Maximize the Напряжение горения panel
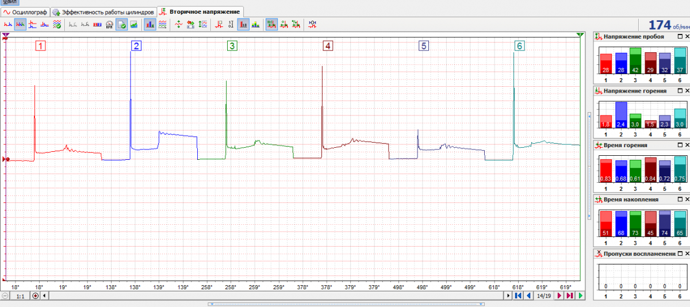Image resolution: width=690 pixels, height=307 pixels. tap(679, 91)
